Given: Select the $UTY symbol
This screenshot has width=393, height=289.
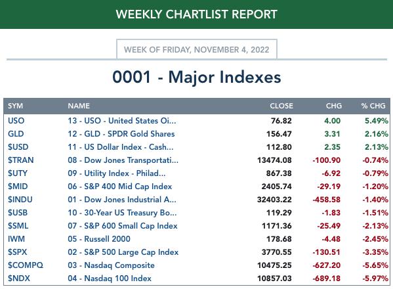Looking at the screenshot, I should 18,173.
